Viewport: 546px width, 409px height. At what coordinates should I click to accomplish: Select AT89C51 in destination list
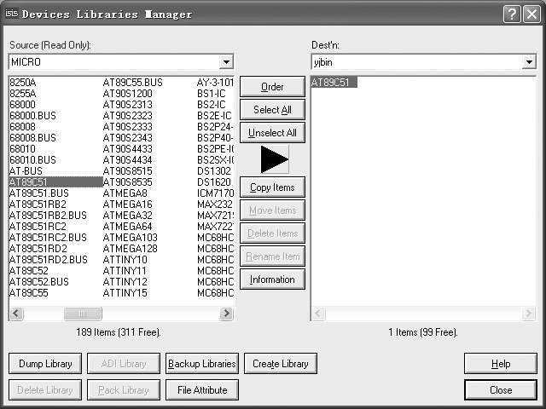[334, 83]
